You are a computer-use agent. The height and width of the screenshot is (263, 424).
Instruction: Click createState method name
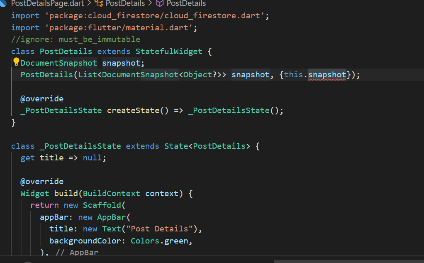133,111
